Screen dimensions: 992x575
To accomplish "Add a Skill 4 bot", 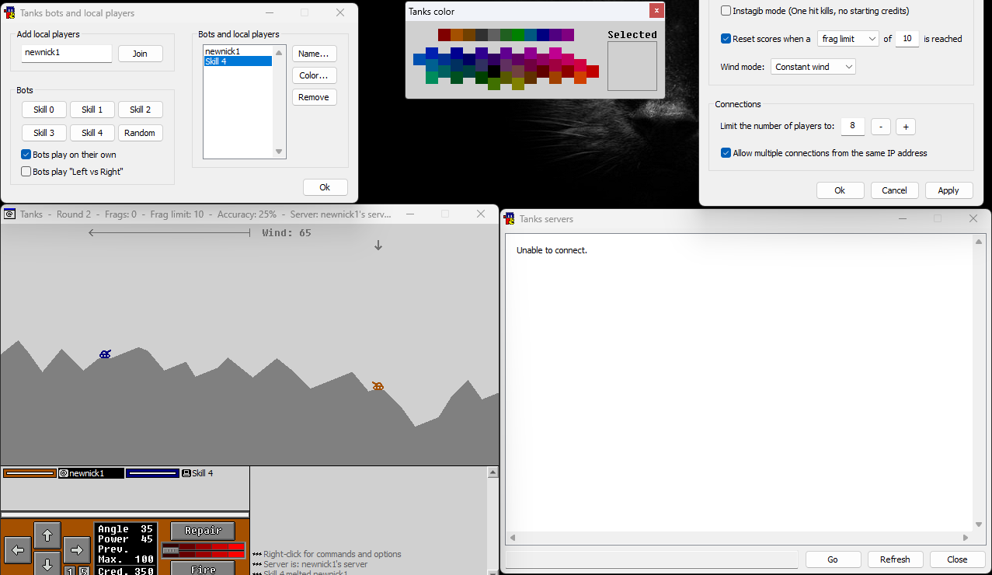I will tap(92, 133).
